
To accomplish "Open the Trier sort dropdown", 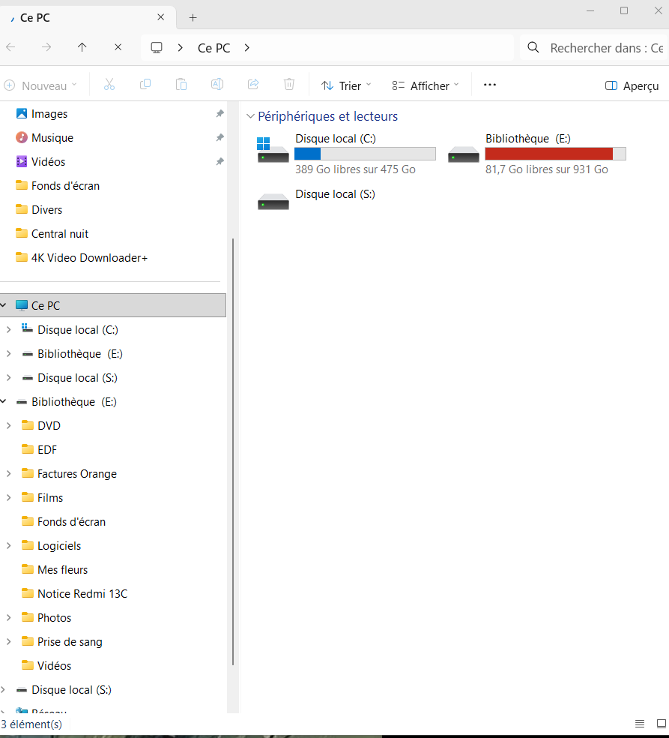I will click(347, 85).
